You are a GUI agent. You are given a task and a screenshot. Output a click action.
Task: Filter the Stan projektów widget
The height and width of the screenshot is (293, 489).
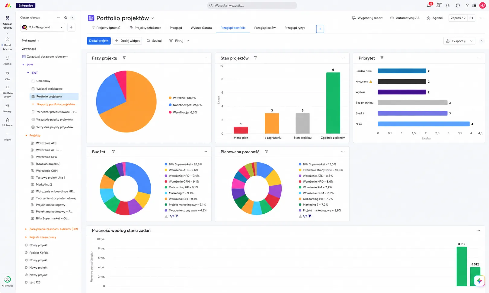coord(255,58)
